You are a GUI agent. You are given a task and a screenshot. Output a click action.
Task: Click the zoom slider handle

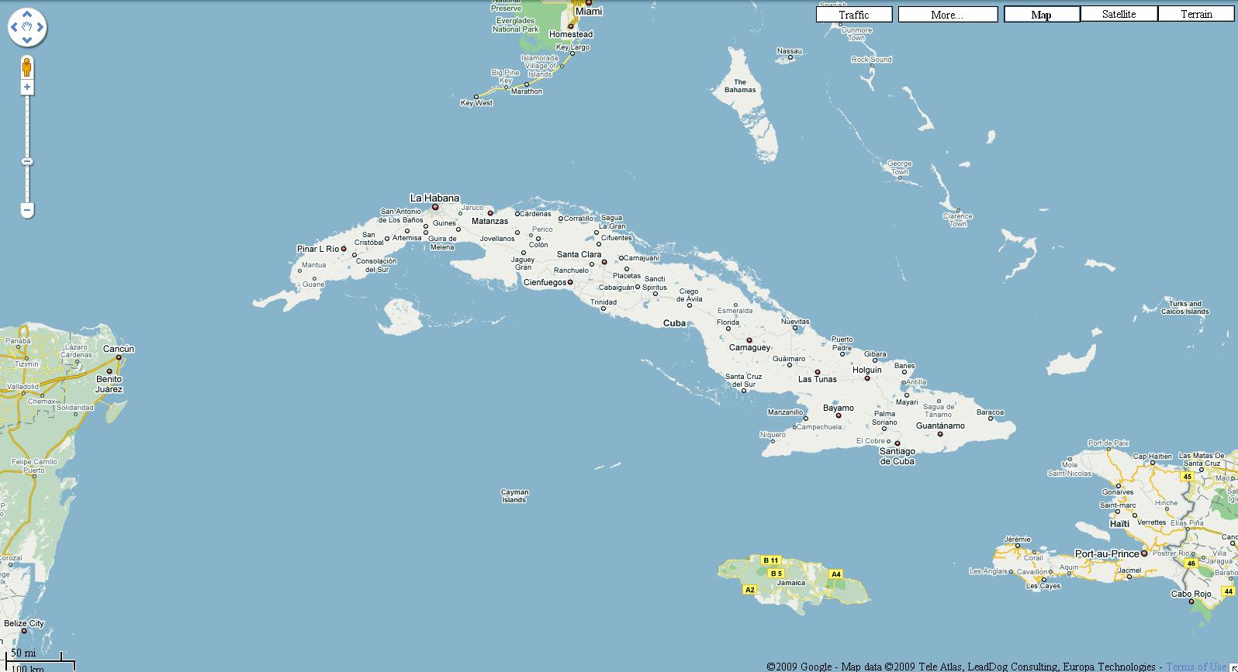(x=27, y=161)
